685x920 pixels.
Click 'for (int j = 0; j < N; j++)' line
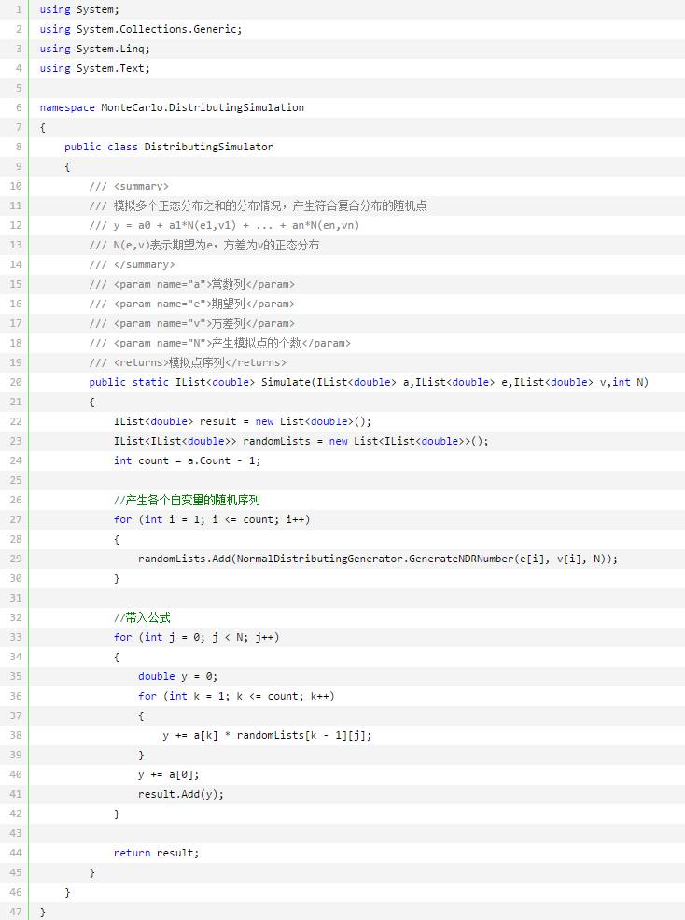pos(197,637)
